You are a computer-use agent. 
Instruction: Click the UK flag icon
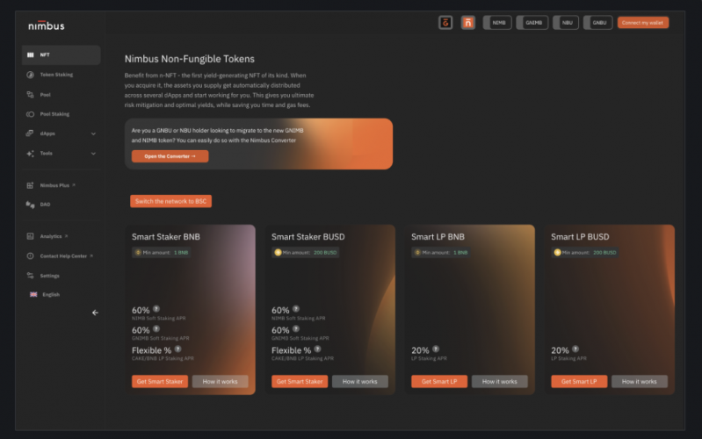[33, 294]
